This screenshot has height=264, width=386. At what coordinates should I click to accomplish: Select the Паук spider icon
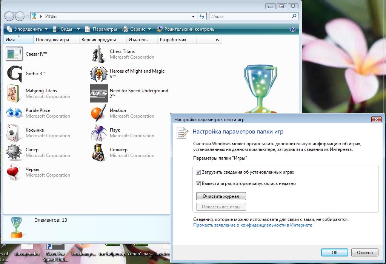[99, 132]
